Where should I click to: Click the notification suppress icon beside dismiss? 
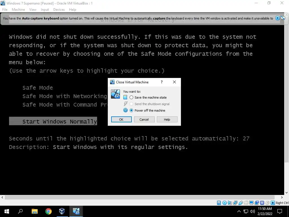[283, 18]
